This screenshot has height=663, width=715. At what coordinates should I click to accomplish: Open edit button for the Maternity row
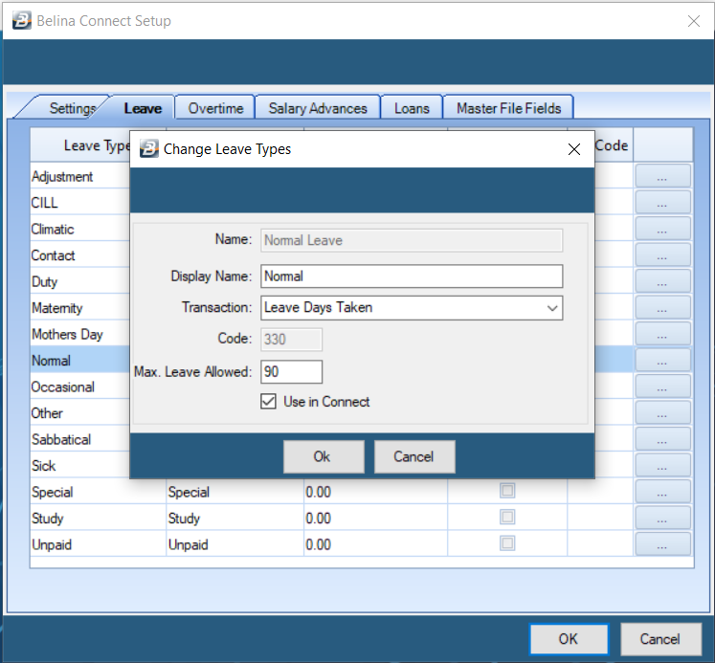click(662, 307)
